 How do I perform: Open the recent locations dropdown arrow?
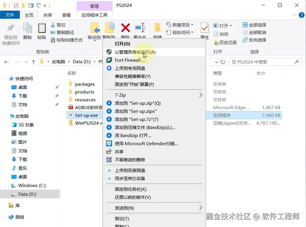(26, 62)
